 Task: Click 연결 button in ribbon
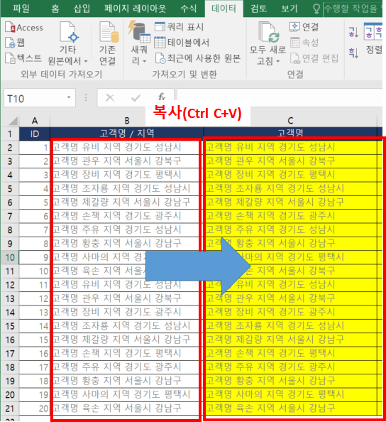coord(304,27)
